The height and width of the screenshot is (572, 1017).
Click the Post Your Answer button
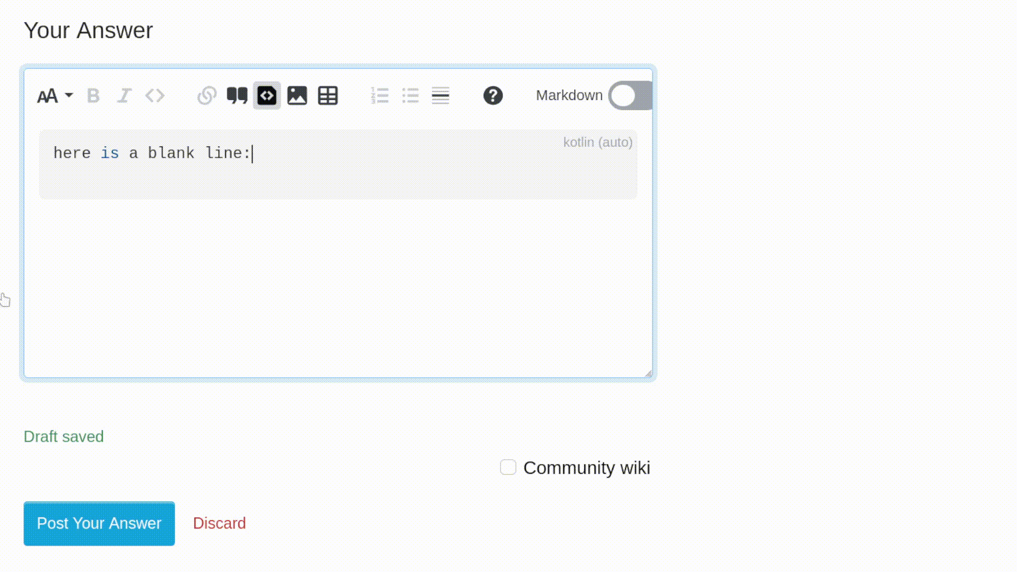(99, 523)
